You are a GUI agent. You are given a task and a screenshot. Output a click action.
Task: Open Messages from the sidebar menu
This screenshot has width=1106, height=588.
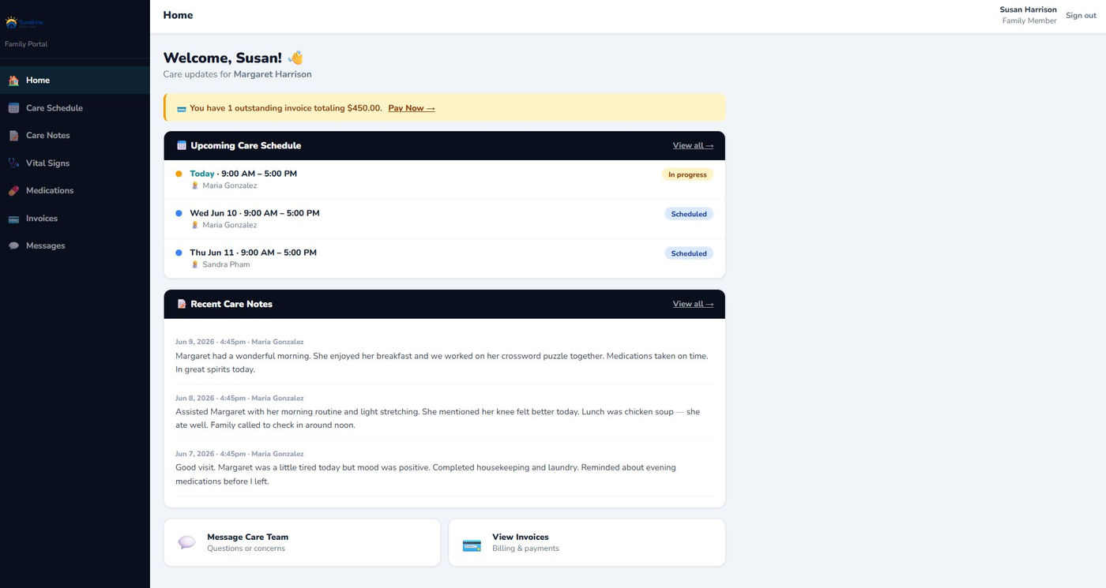click(x=75, y=246)
